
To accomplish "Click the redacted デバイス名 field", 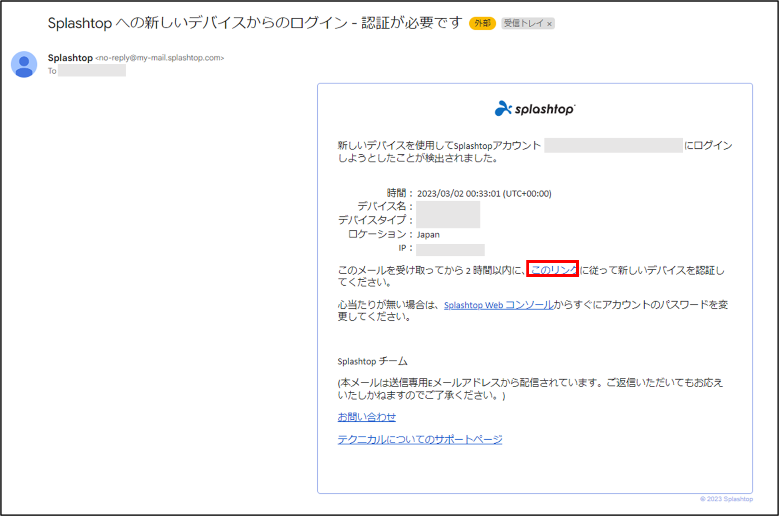I will click(448, 207).
